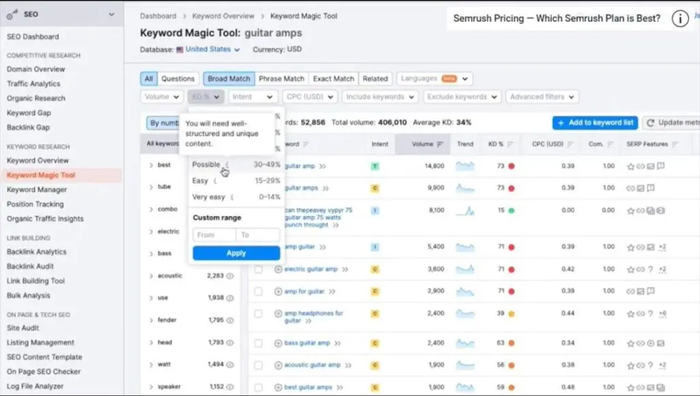
Task: Click the custom range 'From' input field
Action: (x=214, y=235)
